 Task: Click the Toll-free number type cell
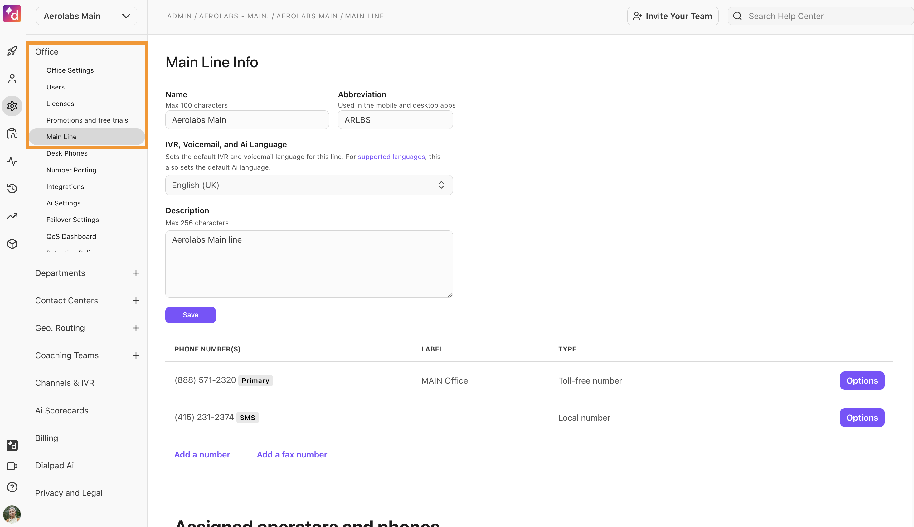(x=590, y=381)
